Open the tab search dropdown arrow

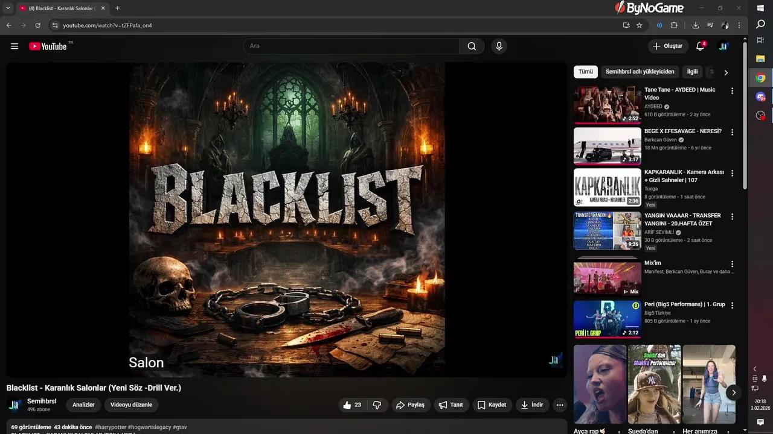click(8, 8)
